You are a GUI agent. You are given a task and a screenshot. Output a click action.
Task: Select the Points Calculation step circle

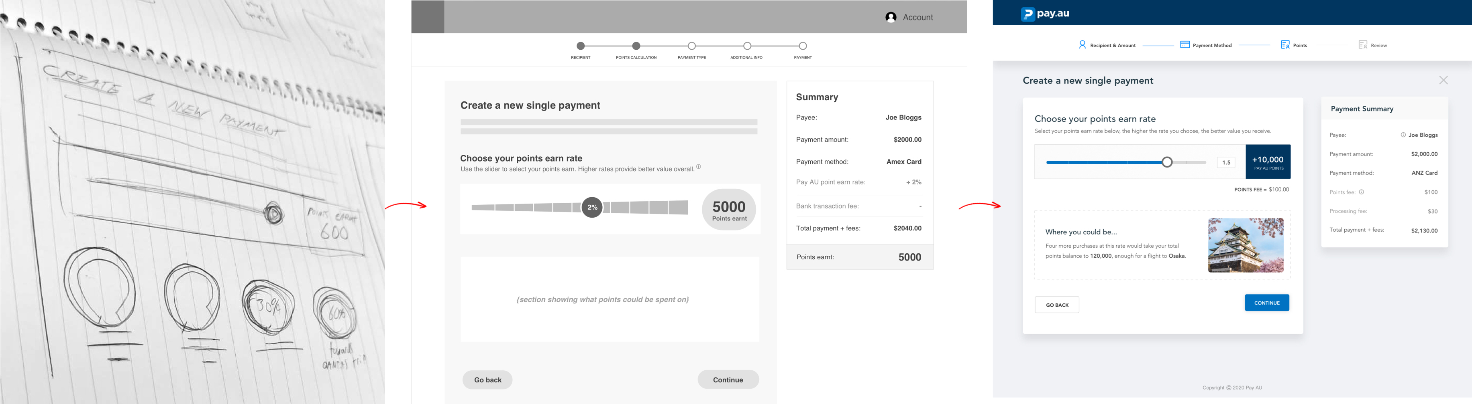point(636,46)
